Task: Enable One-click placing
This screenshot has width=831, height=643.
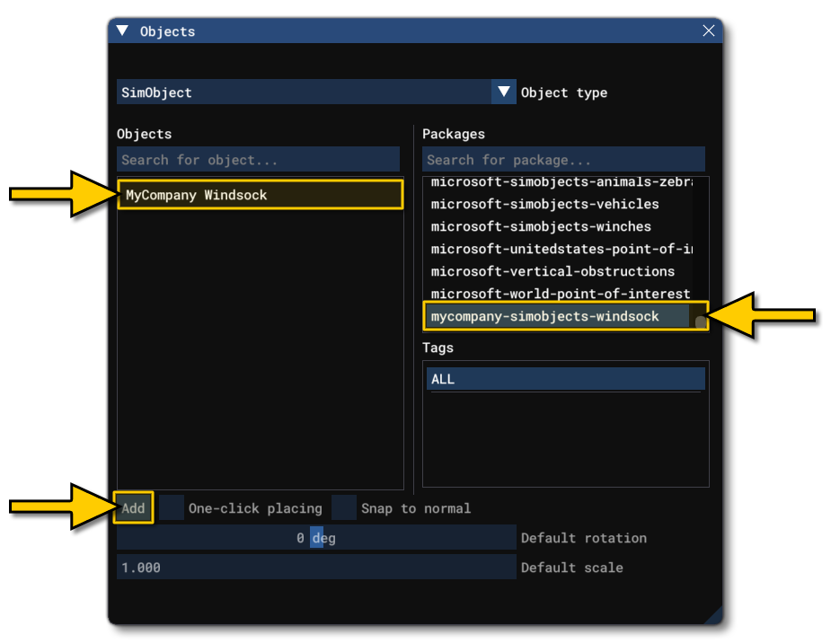Action: (x=170, y=508)
